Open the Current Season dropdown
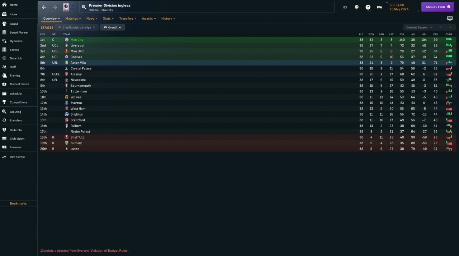Viewport: 459px width, 256px height. tap(419, 27)
